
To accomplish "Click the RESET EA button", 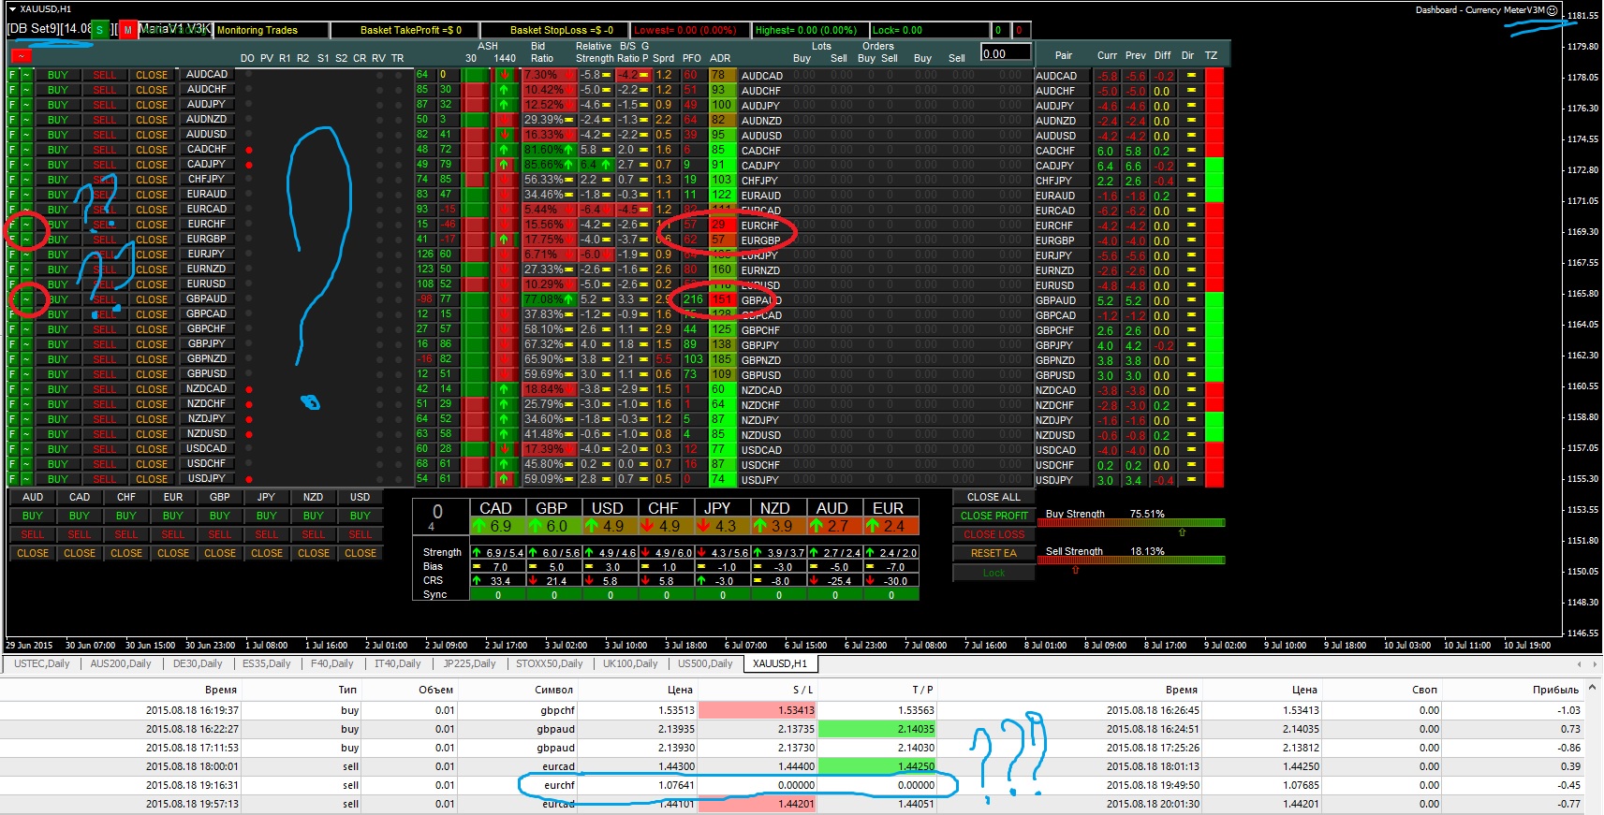I will coord(993,553).
